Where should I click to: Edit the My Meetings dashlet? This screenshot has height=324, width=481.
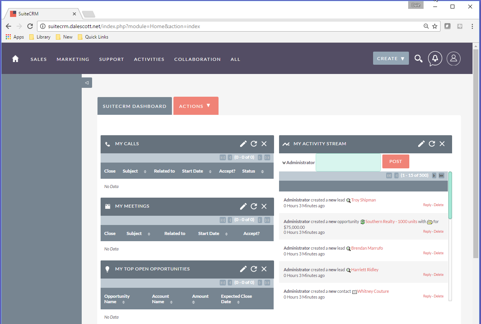tap(243, 206)
